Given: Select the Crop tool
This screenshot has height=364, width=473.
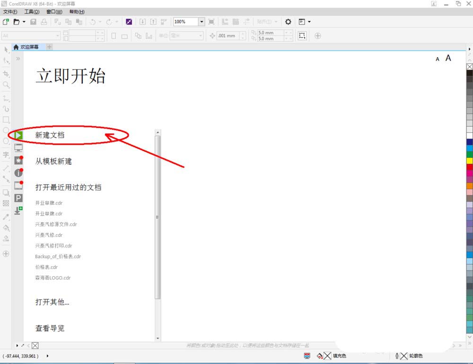Looking at the screenshot, I should coord(6,74).
